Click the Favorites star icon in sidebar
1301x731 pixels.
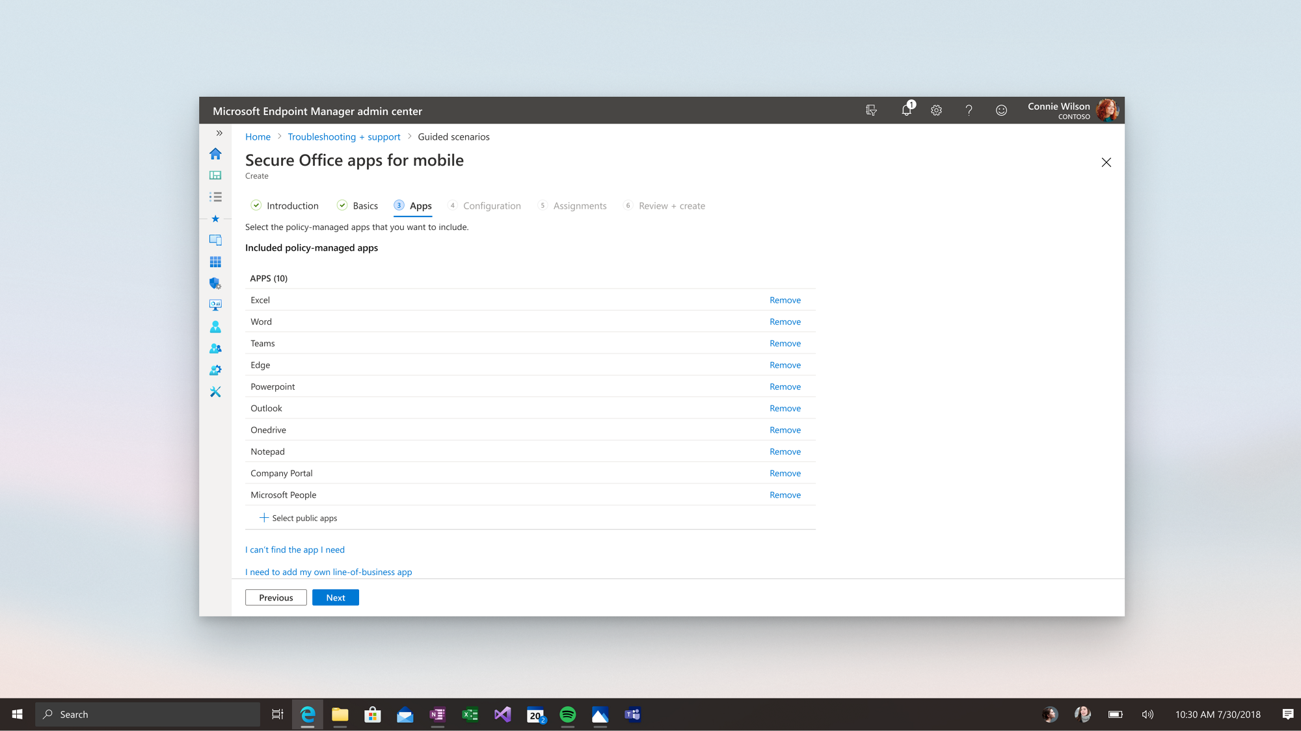[215, 219]
